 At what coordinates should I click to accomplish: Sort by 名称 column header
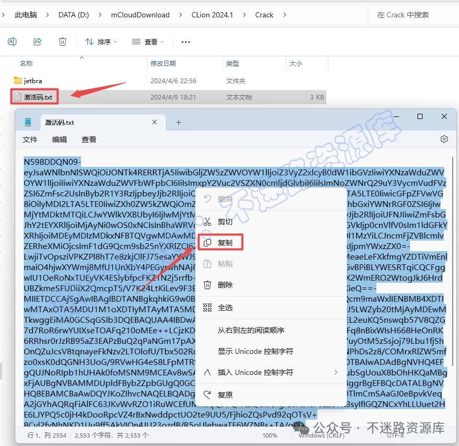pos(26,63)
